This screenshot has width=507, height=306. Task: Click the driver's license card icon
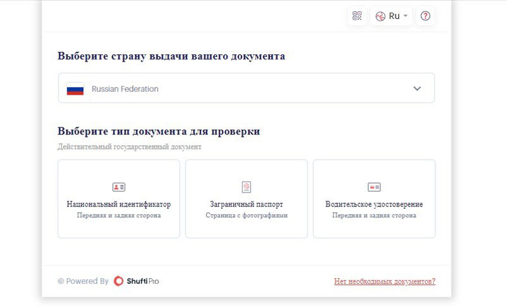coord(374,187)
